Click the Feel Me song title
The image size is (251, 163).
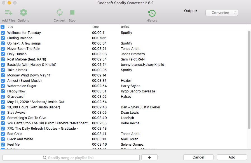click(13, 145)
